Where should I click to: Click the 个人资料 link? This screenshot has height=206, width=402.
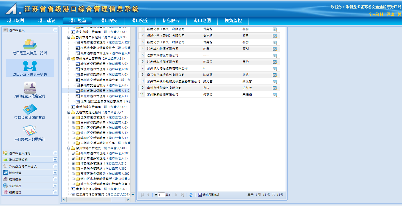click(376, 14)
